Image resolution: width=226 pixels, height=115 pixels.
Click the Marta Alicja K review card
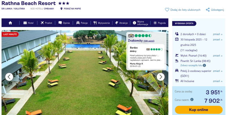(146, 57)
